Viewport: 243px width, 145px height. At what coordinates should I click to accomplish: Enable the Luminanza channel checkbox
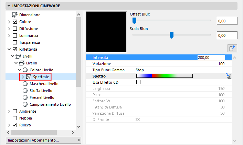click(15, 35)
